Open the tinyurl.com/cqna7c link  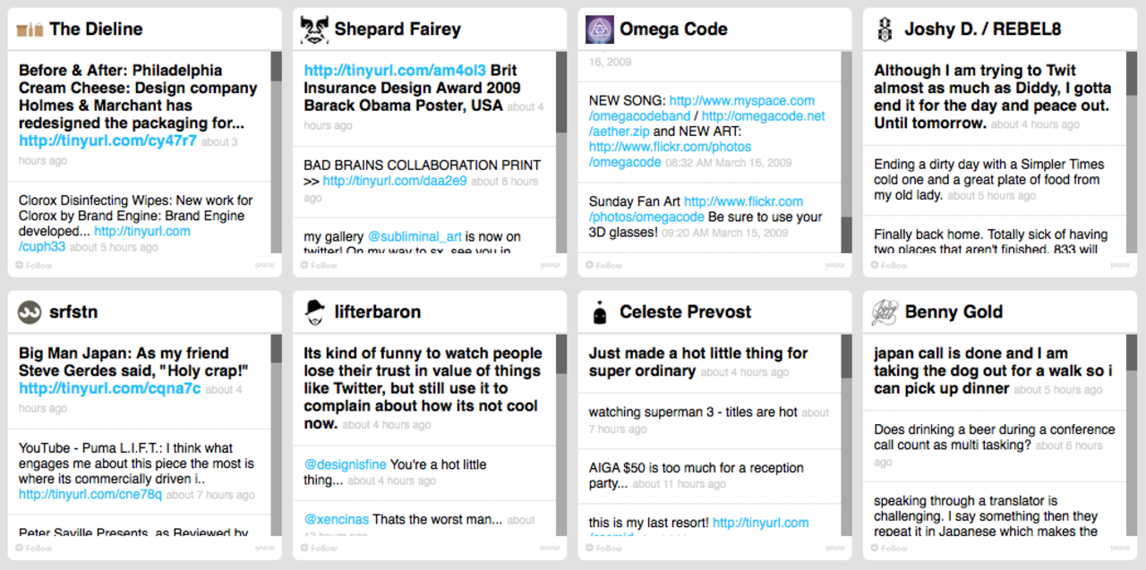point(109,388)
